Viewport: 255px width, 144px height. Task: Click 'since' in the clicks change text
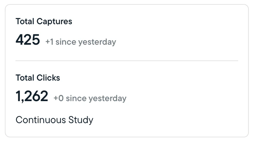coord(76,98)
